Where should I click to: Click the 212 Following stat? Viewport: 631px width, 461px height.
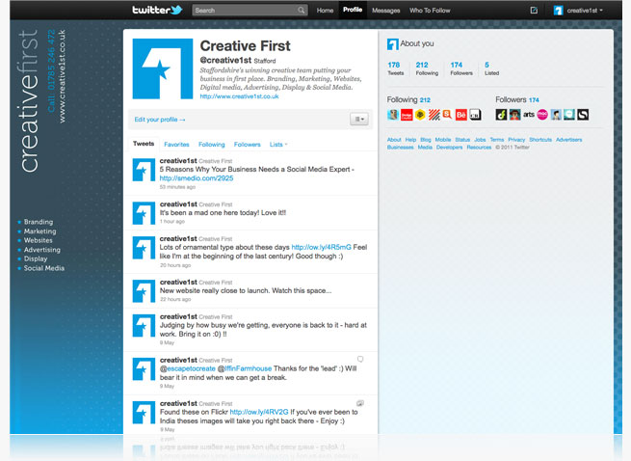click(x=427, y=68)
